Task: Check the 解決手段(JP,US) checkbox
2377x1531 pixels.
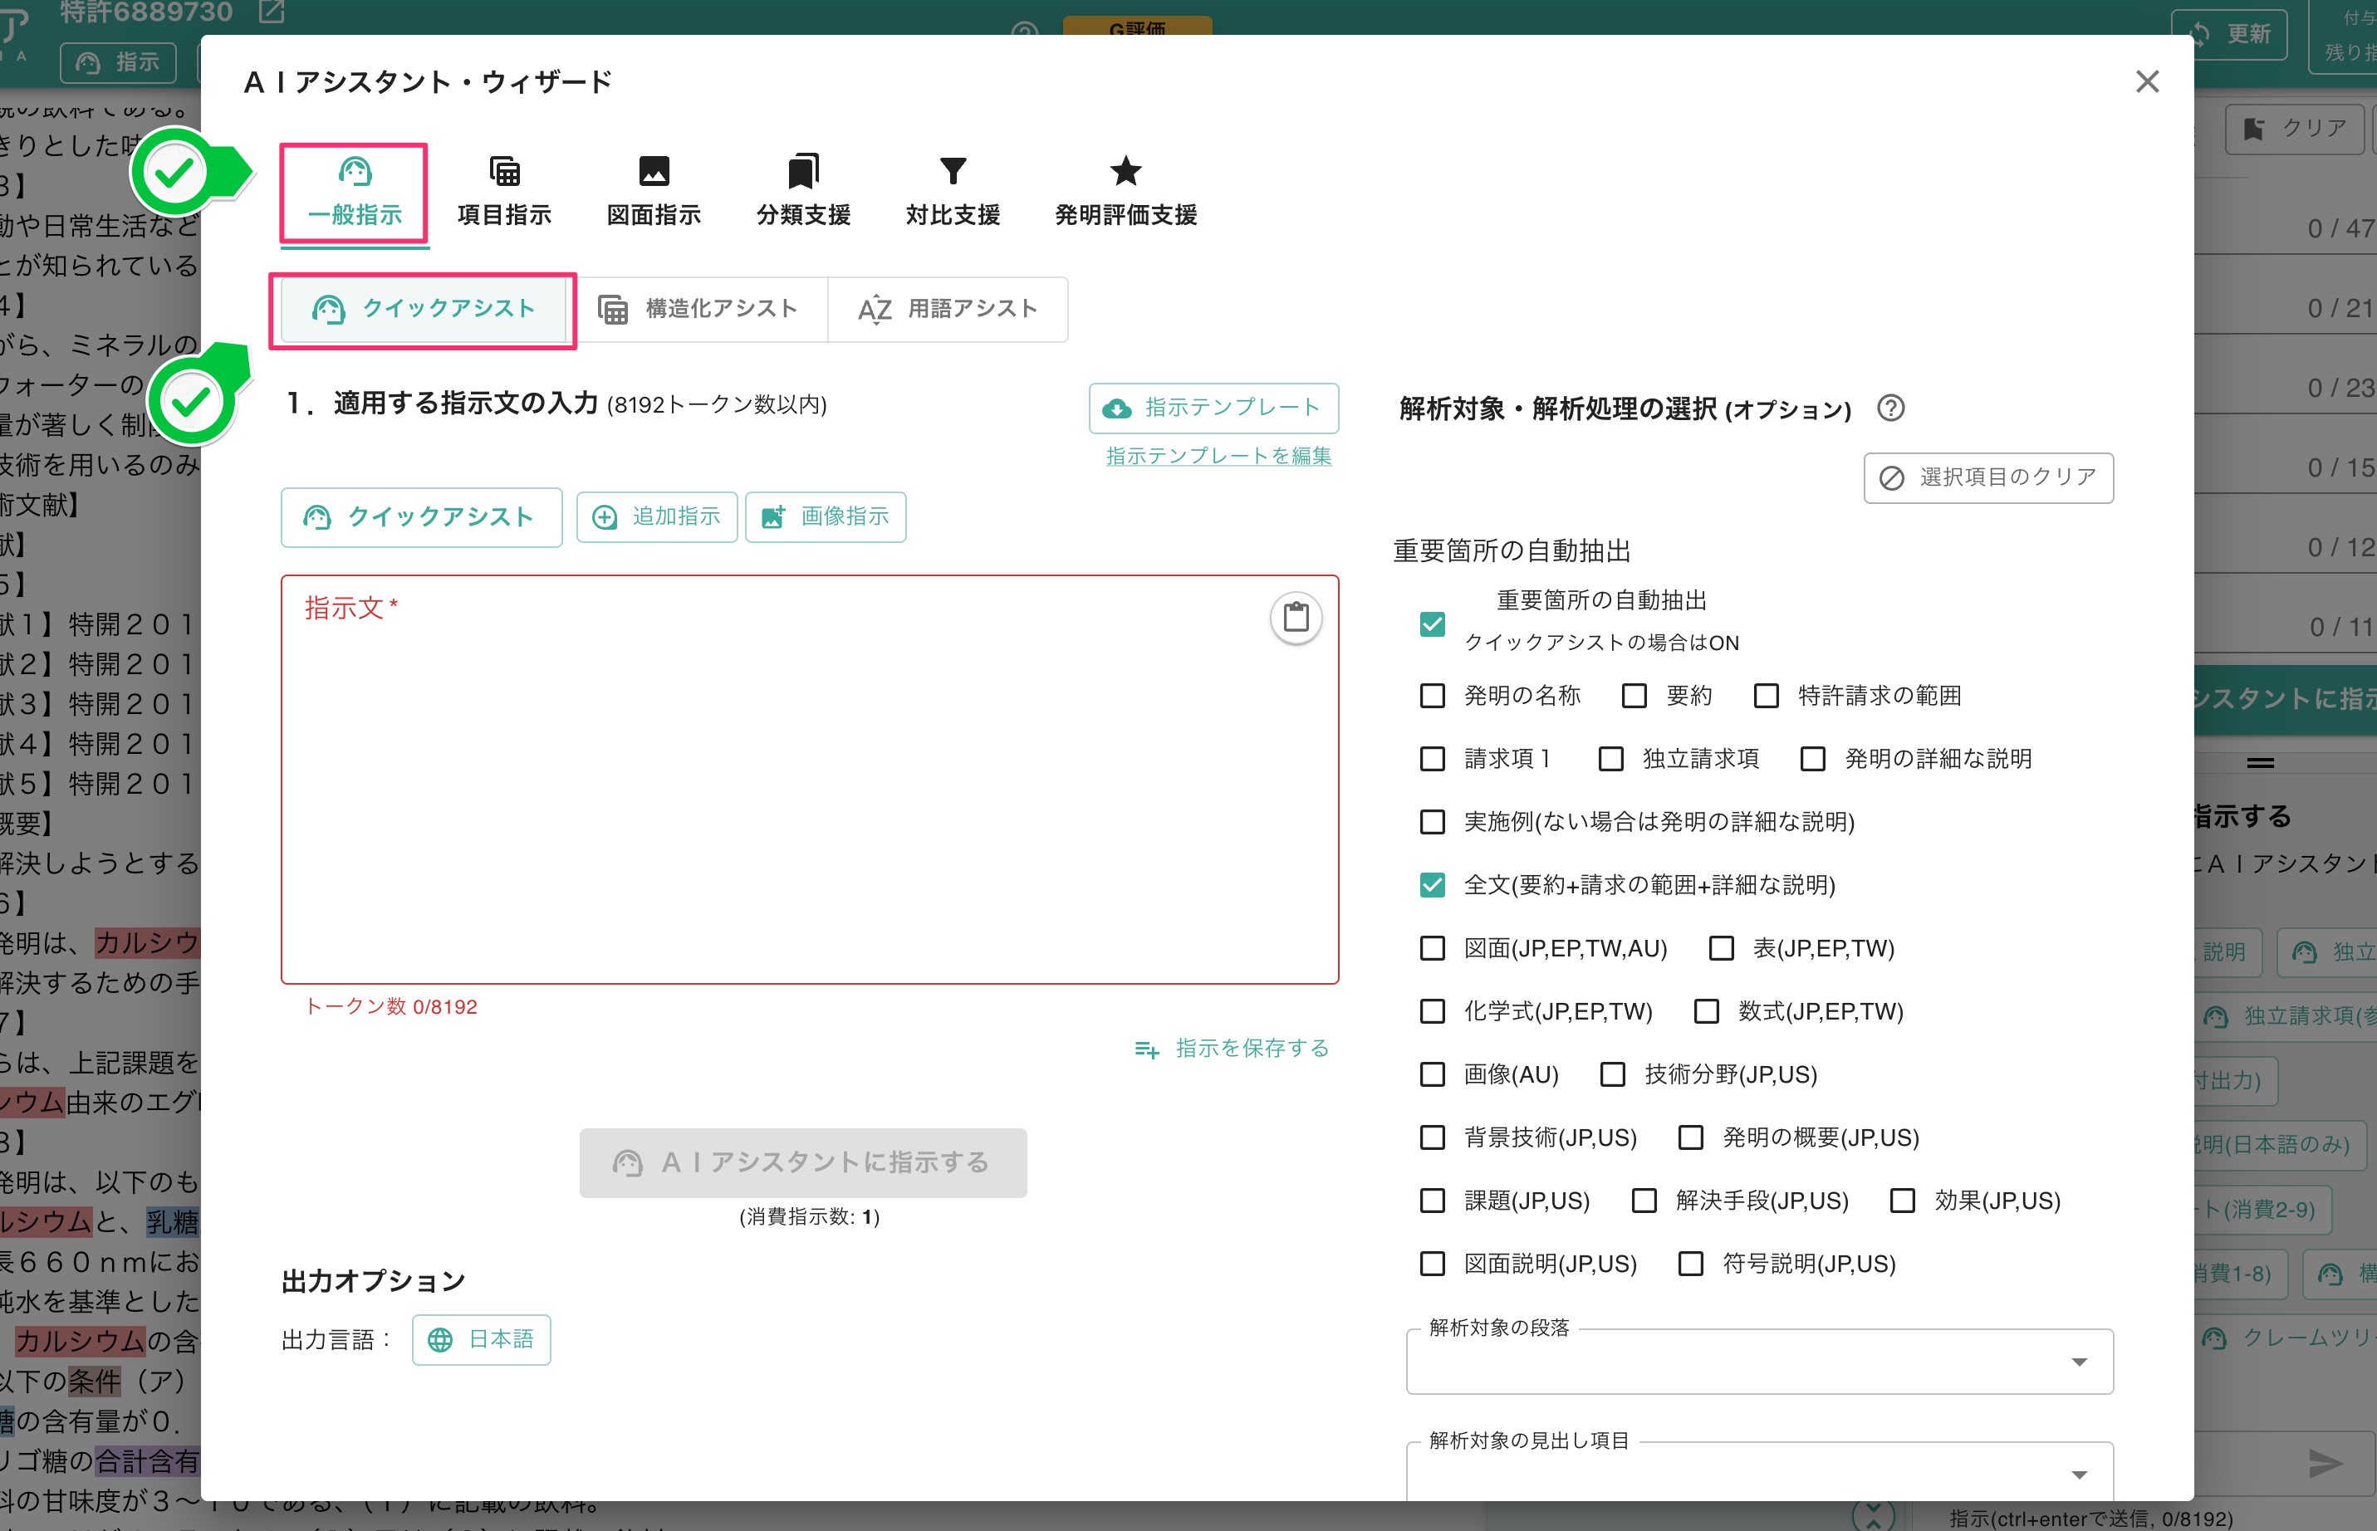Action: tap(1644, 1201)
